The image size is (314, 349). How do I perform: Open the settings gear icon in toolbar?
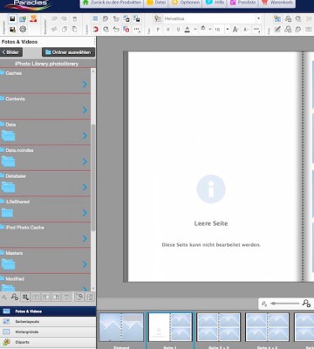tap(23, 30)
